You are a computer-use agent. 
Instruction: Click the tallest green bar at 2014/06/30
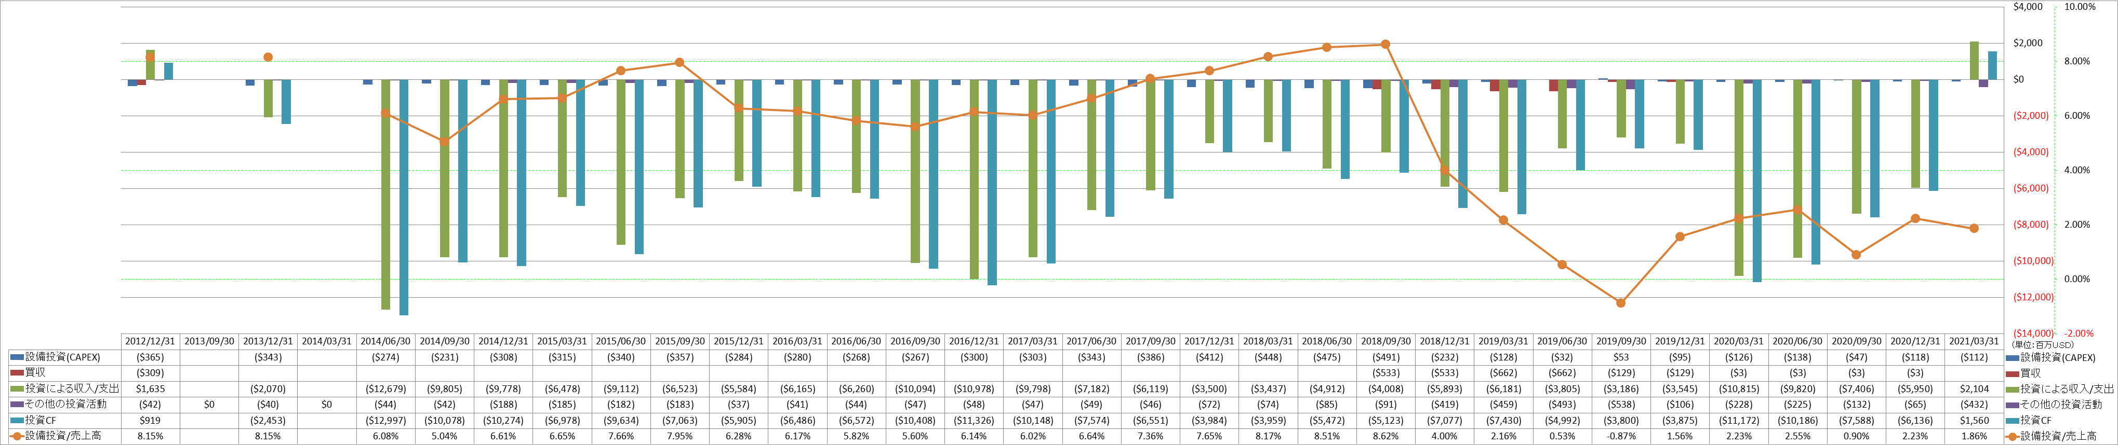point(385,194)
